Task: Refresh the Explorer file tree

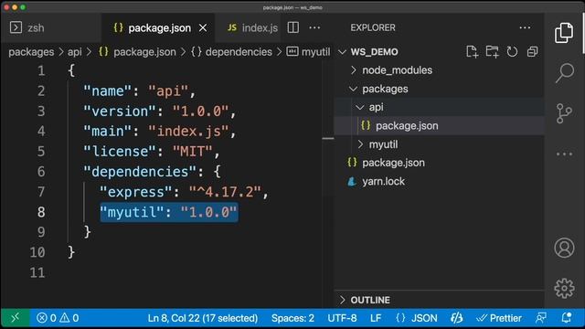Action: [512, 52]
